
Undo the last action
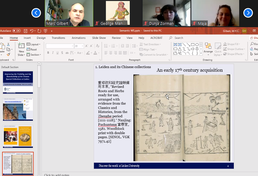pyautogui.click(x=32, y=31)
